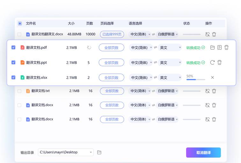Open 中文(简体) dropdown in 翻译文档.xlsx row
The image size is (241, 163).
coord(141,78)
